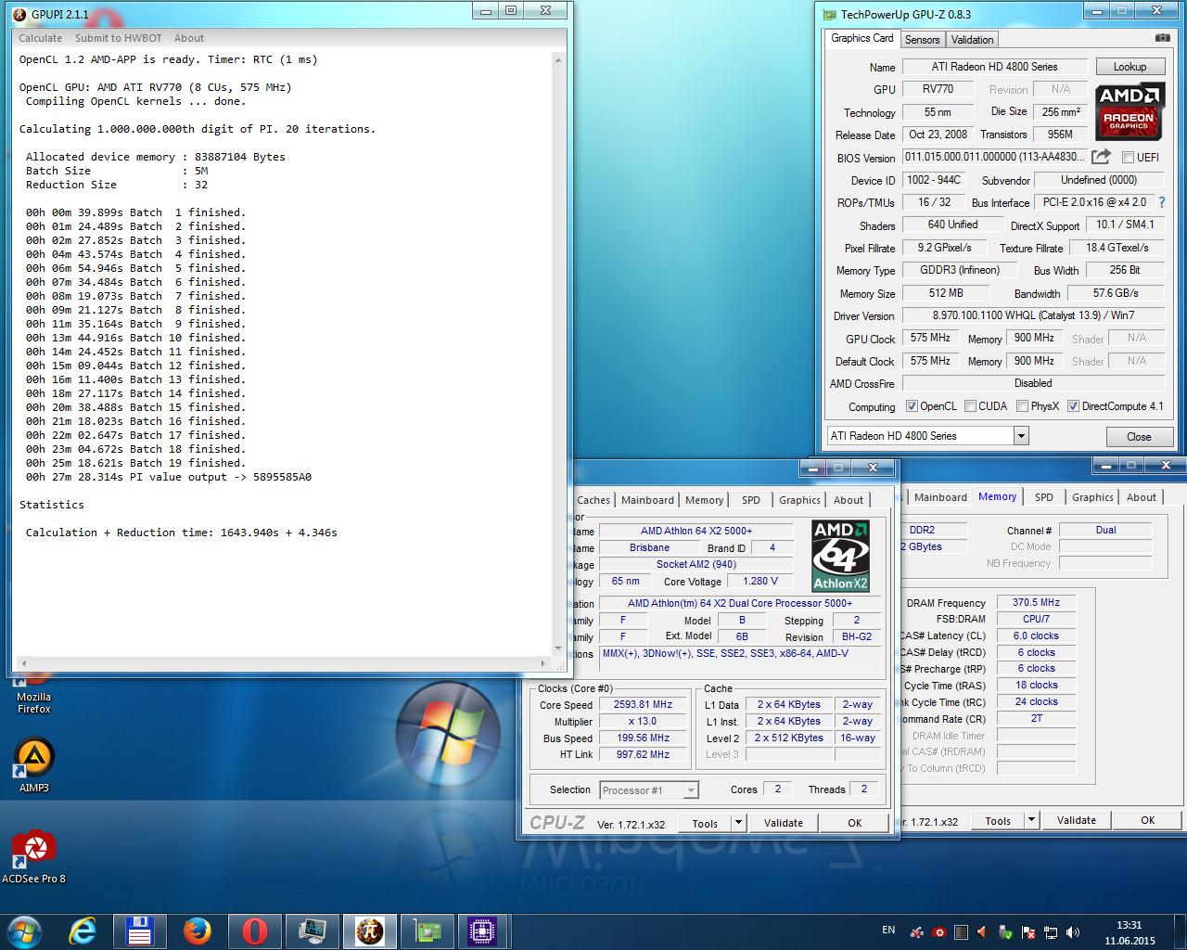Viewport: 1187px width, 950px height.
Task: Toggle the OpenCL checkbox
Action: [x=912, y=406]
